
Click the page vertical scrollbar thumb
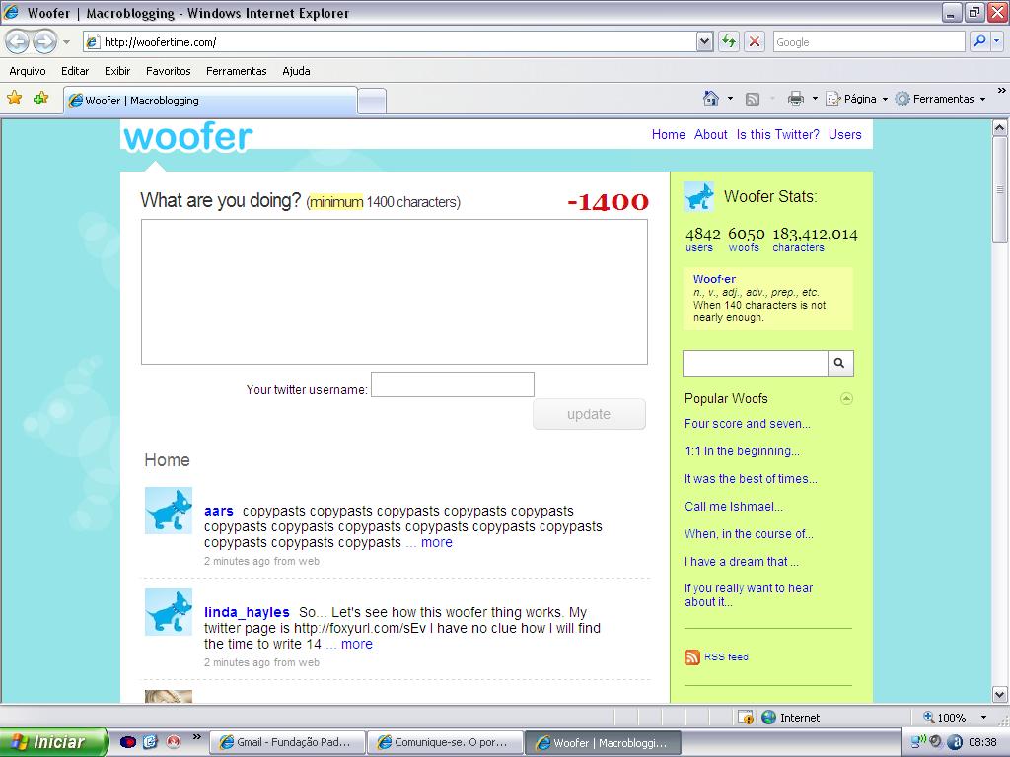[x=1000, y=190]
